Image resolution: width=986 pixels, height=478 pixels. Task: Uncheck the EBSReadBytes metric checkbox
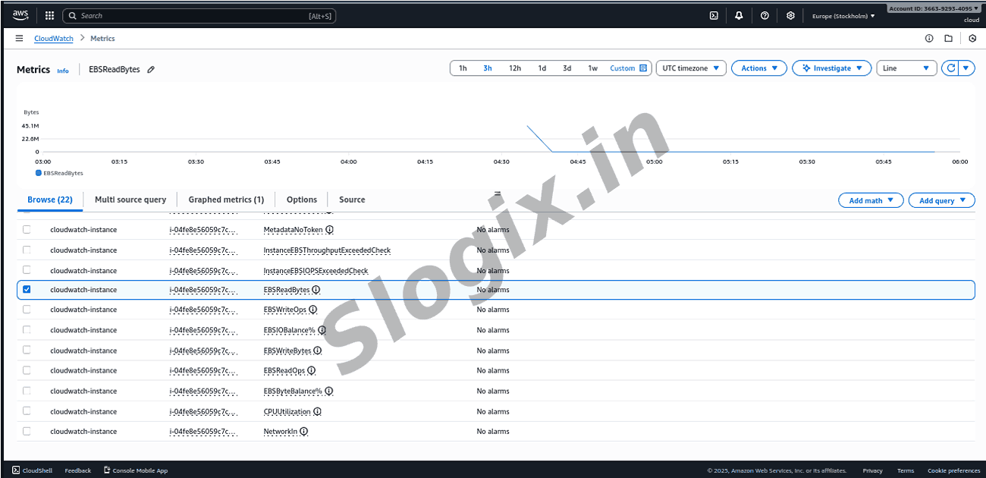27,290
